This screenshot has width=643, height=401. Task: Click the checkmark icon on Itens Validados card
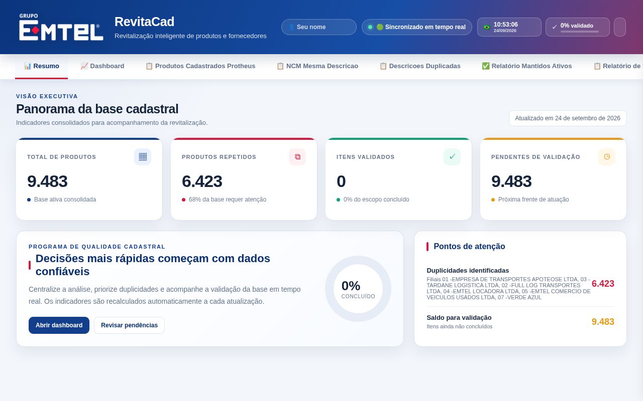pyautogui.click(x=452, y=157)
